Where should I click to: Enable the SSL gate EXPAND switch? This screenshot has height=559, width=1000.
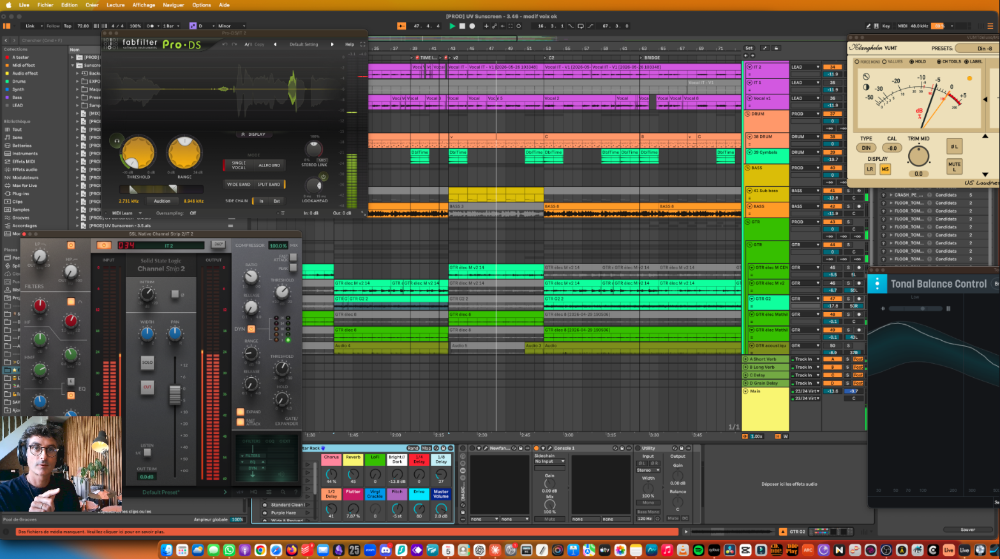pos(241,412)
